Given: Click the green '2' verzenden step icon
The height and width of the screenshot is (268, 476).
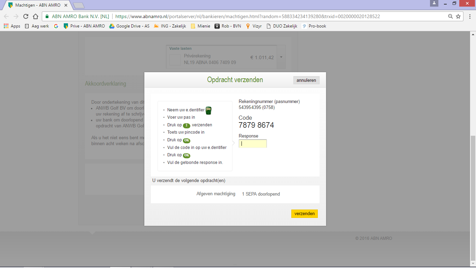Looking at the screenshot, I should click(186, 125).
